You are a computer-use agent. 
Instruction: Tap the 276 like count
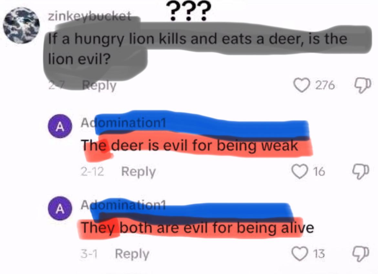(x=325, y=85)
